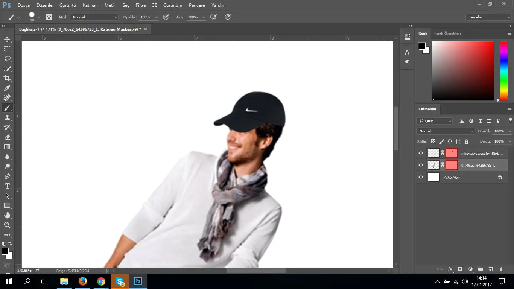This screenshot has width=514, height=289.
Task: Hide the 0_70ce2_64386733_L layer
Action: click(x=421, y=165)
